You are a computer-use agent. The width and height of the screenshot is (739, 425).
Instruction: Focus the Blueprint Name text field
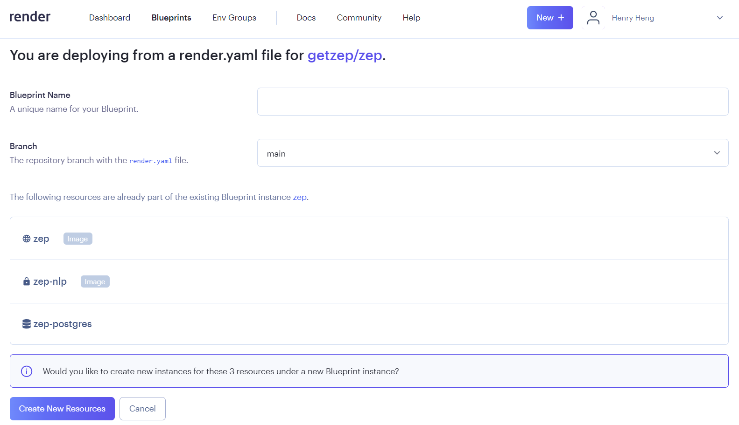point(493,102)
